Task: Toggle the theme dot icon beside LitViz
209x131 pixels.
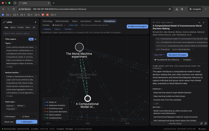Action: click(36, 22)
